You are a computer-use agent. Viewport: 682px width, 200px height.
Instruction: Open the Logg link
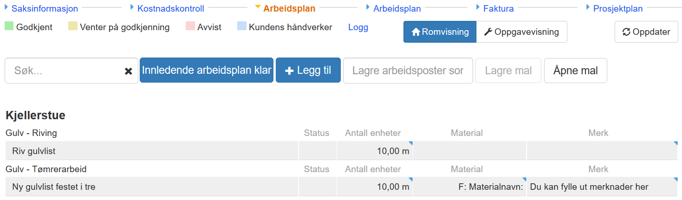click(x=358, y=27)
